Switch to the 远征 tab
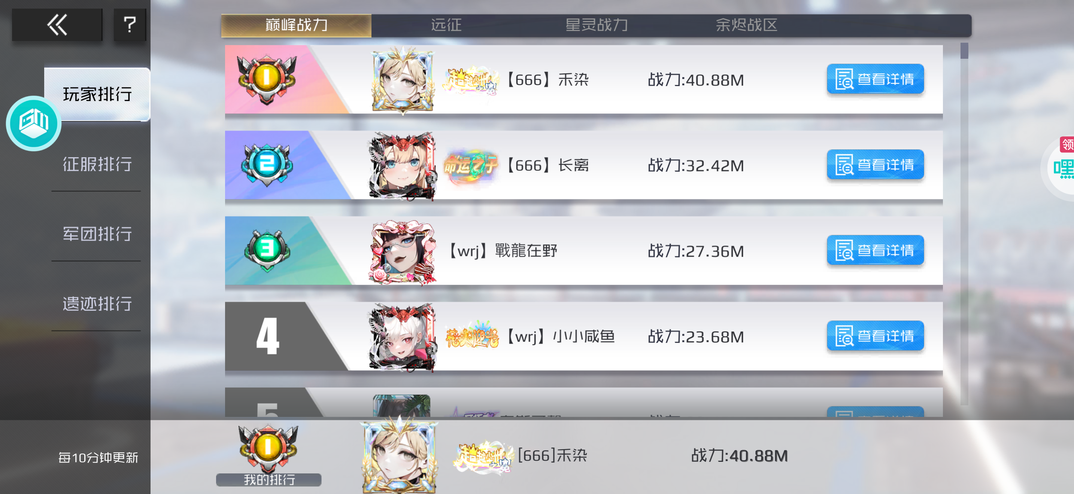The height and width of the screenshot is (494, 1074). point(446,25)
